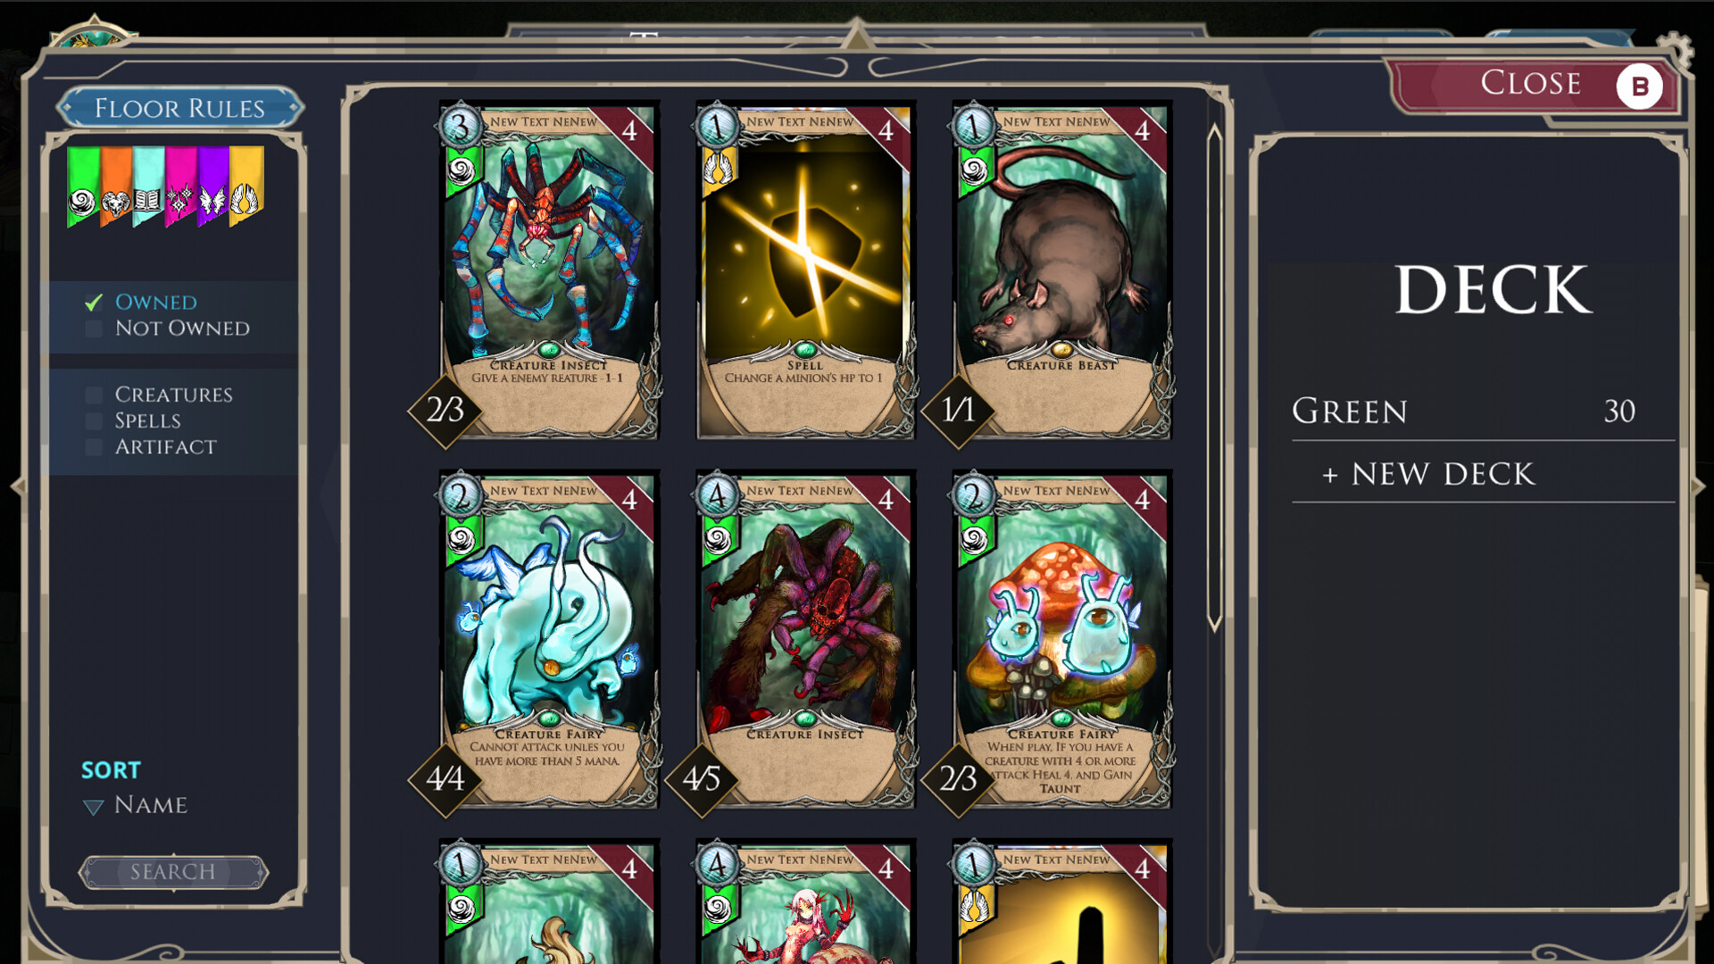Click the left page arrow
The height and width of the screenshot is (964, 1714).
pyautogui.click(x=17, y=486)
